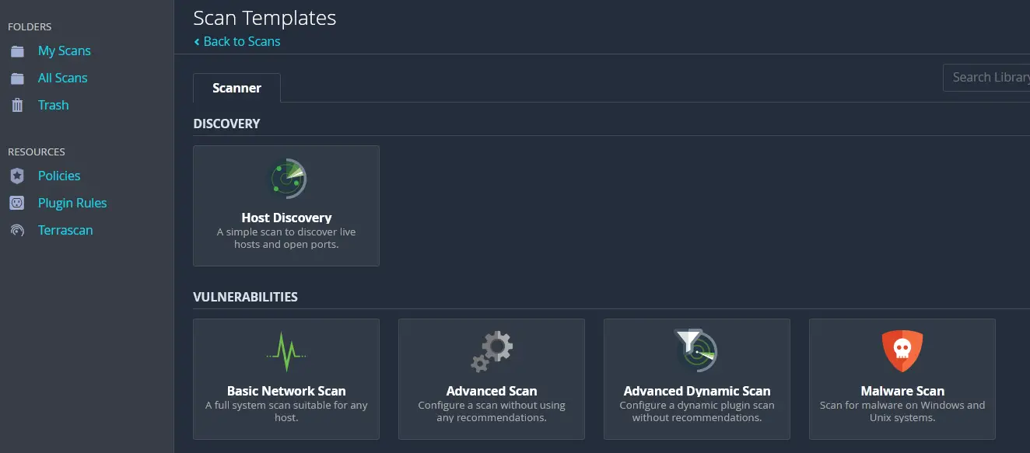Go to Policies resource

59,176
